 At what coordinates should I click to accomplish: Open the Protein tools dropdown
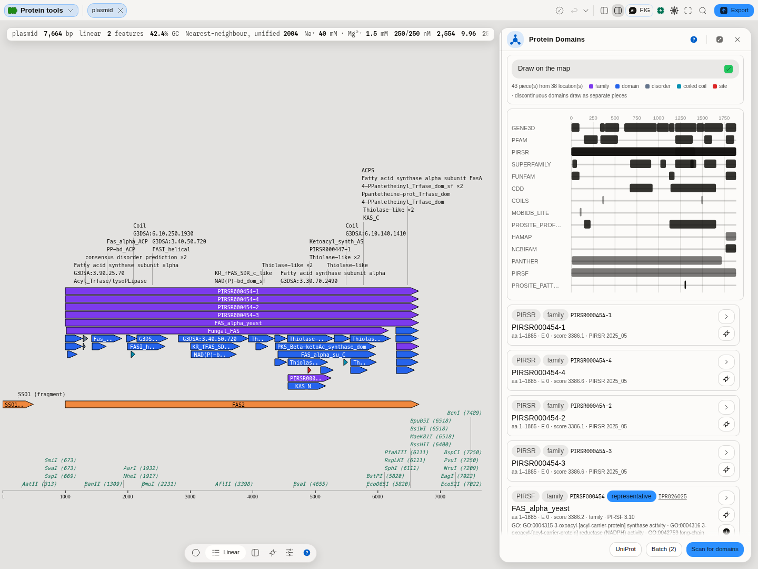[42, 11]
